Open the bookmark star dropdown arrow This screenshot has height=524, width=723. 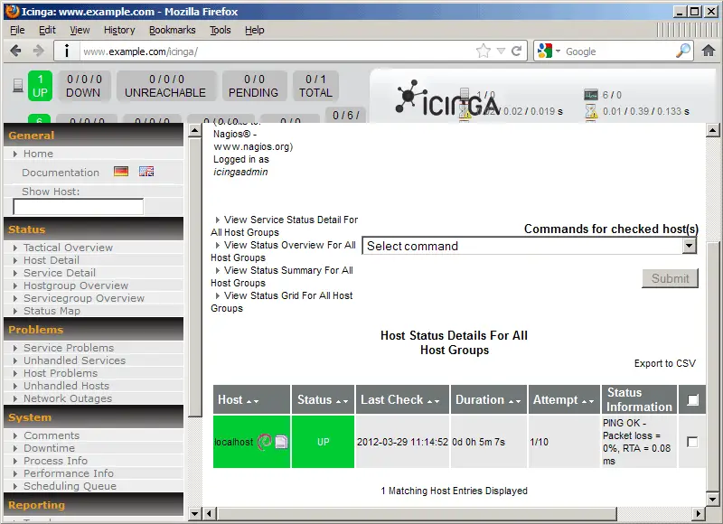pos(502,51)
